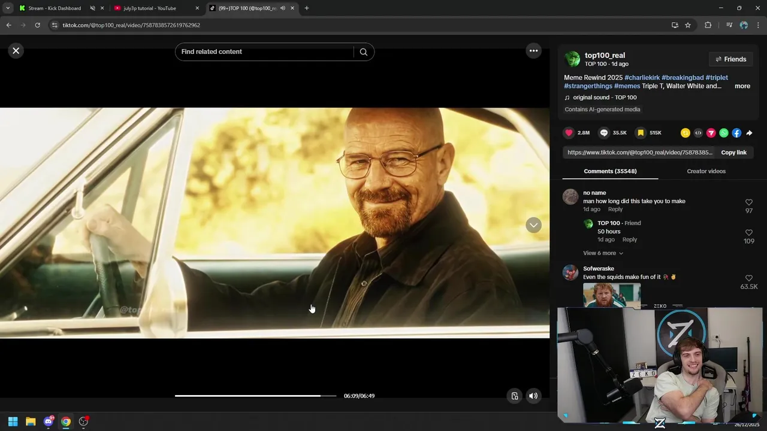
Task: Open the tab search dropdown
Action: (x=8, y=8)
